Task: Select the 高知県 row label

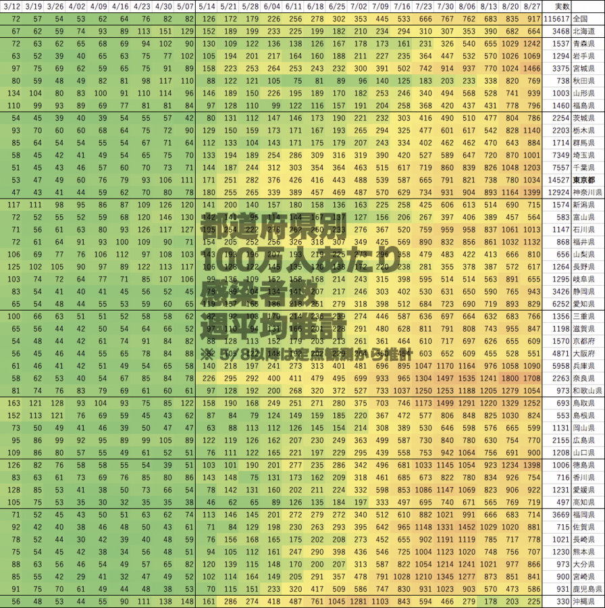Action: (583, 503)
